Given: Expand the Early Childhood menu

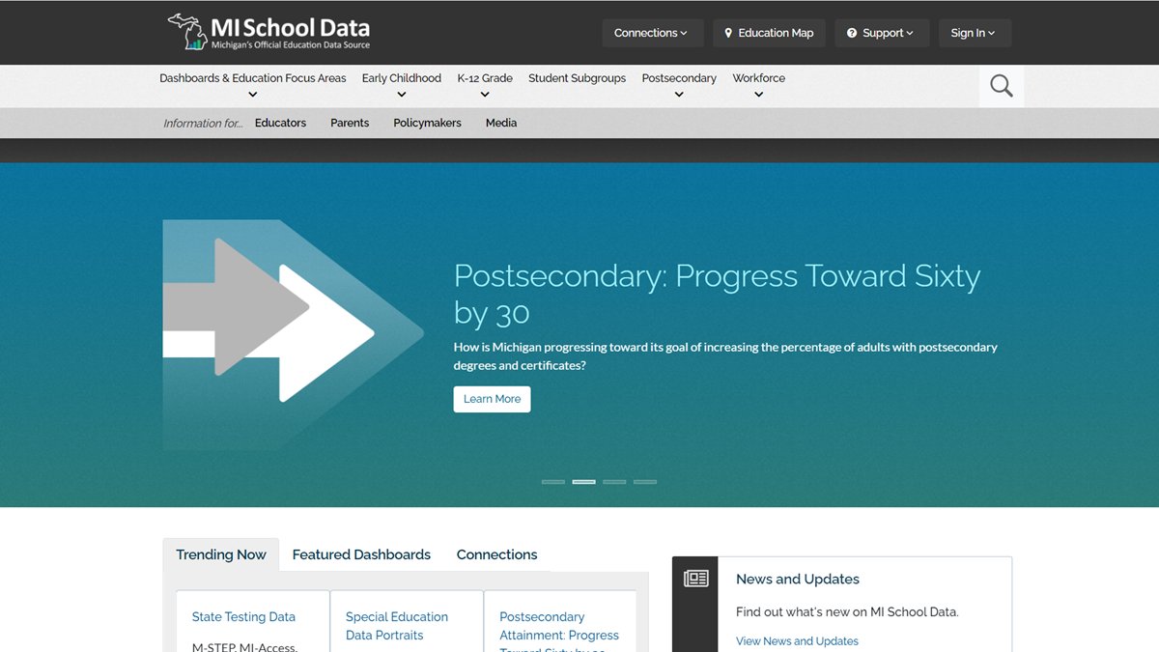Looking at the screenshot, I should 402,86.
